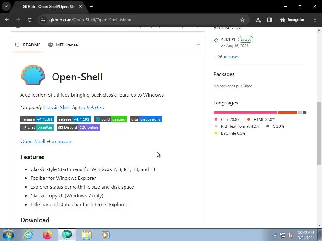322x241 pixels.
Task: Click the network tray icon
Action: click(283, 235)
